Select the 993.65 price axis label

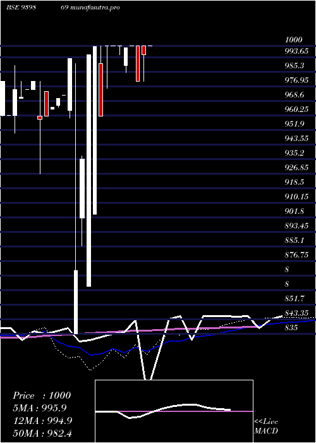point(296,51)
